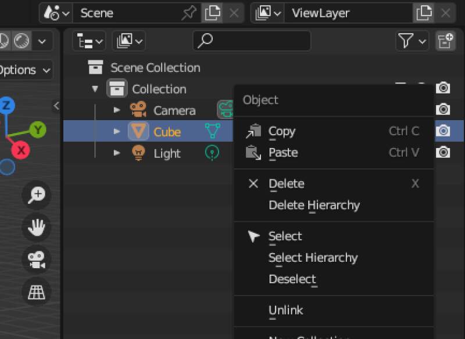The image size is (465, 339).
Task: Toggle render camera icon for Light
Action: 443,153
